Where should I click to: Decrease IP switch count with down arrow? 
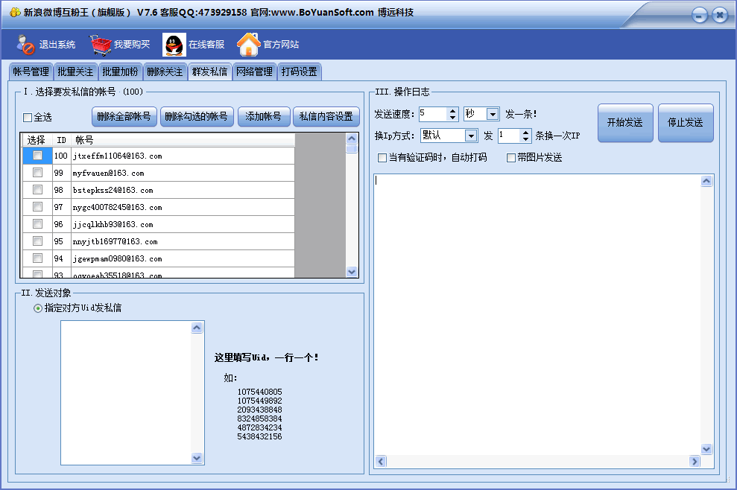tap(526, 139)
